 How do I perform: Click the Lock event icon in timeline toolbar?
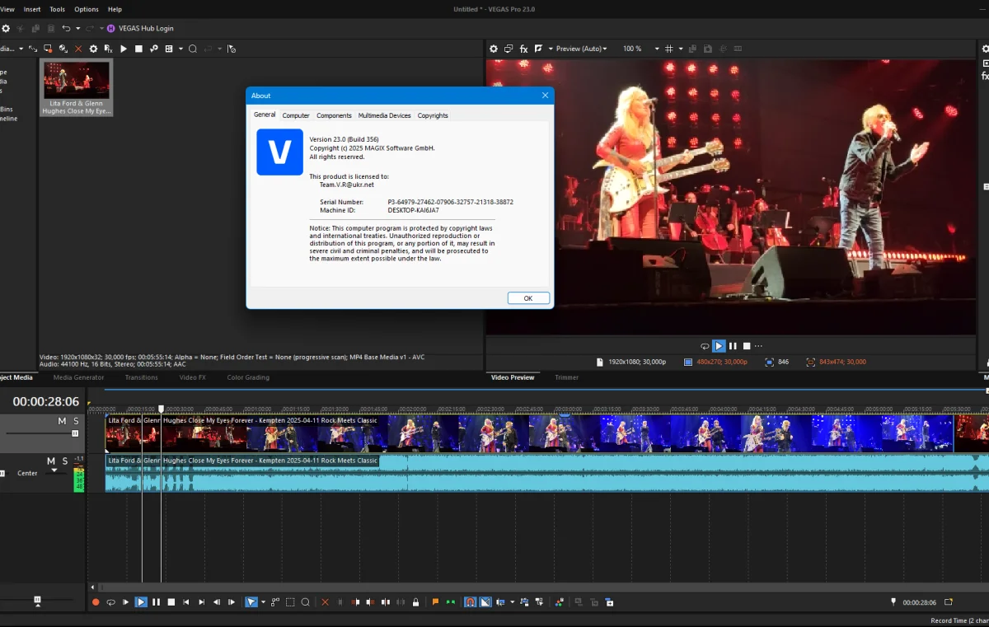tap(415, 602)
